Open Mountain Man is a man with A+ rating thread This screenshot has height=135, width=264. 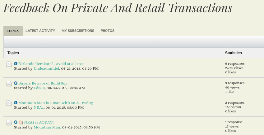tap(56, 102)
